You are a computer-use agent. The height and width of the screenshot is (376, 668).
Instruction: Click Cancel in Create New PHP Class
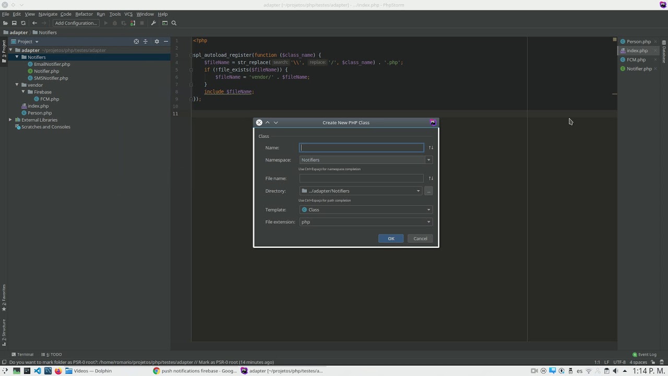(x=420, y=239)
